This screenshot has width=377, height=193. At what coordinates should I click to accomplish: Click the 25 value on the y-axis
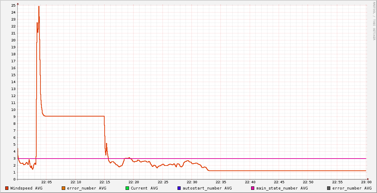pyautogui.click(x=13, y=6)
